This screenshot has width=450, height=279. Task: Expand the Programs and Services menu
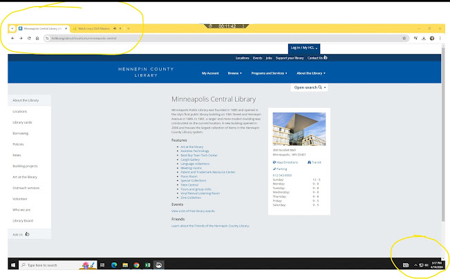[269, 73]
